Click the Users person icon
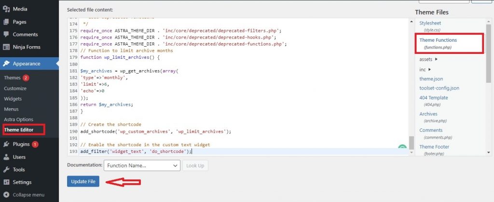 pyautogui.click(x=6, y=157)
